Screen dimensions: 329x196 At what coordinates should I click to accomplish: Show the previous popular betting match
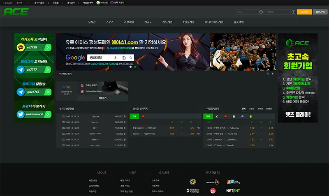[268, 74]
